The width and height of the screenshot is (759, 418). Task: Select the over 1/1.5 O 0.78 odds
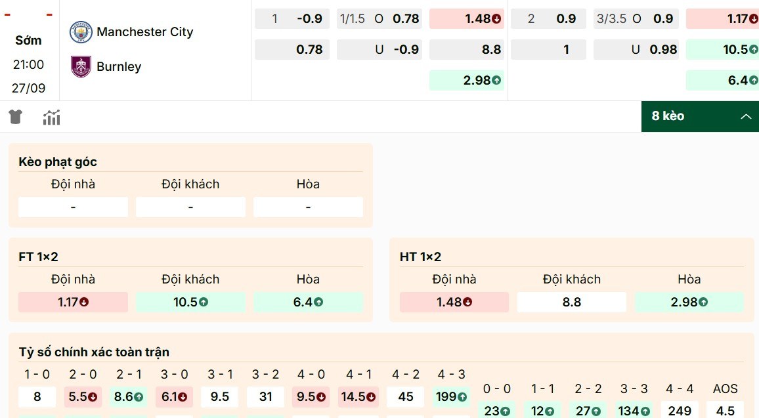tap(379, 18)
